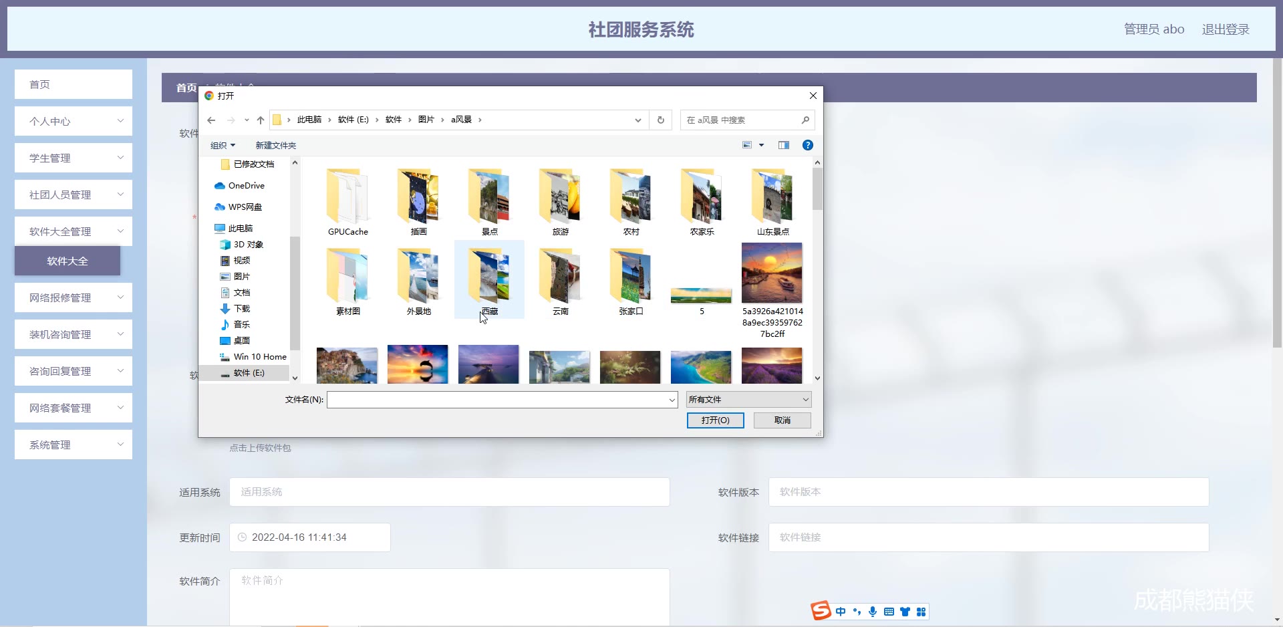Viewport: 1283px width, 627px height.
Task: Click the Sogou microphone voice input icon
Action: [873, 612]
